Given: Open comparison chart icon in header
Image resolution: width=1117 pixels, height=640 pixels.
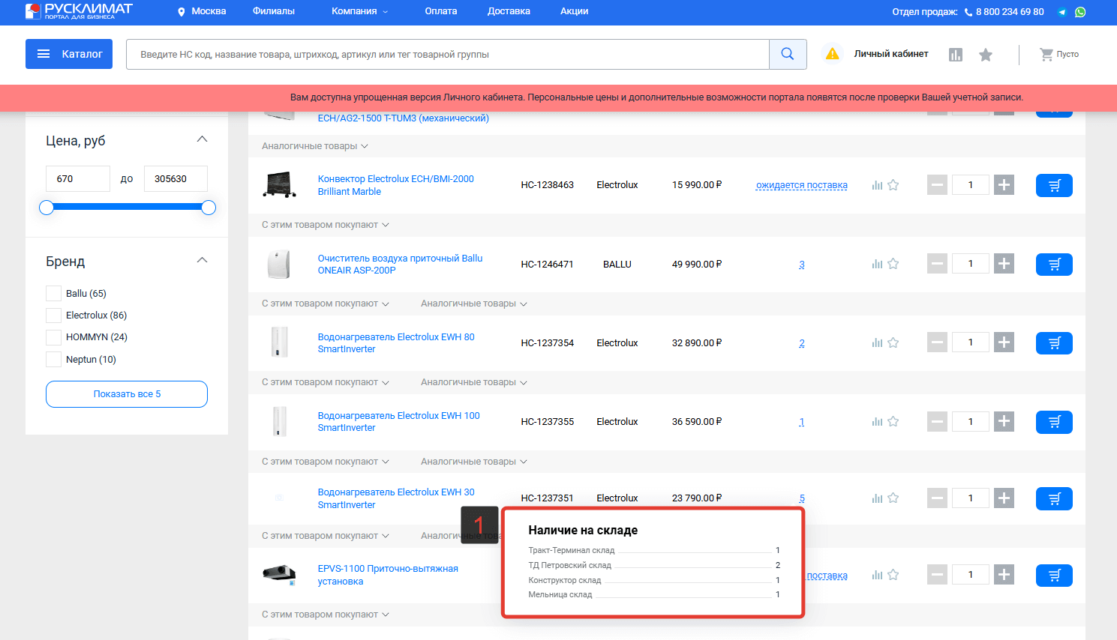Looking at the screenshot, I should tap(956, 55).
